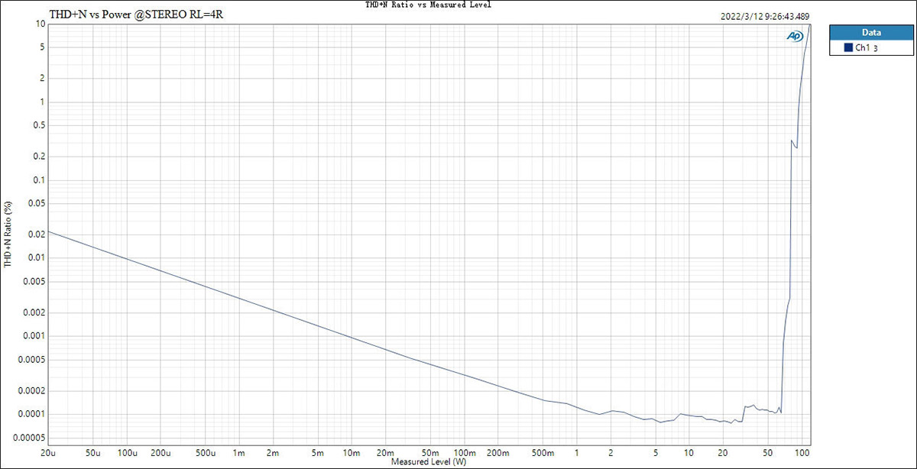
Task: Click the '0.02' y-axis tick label
Action: 37,234
